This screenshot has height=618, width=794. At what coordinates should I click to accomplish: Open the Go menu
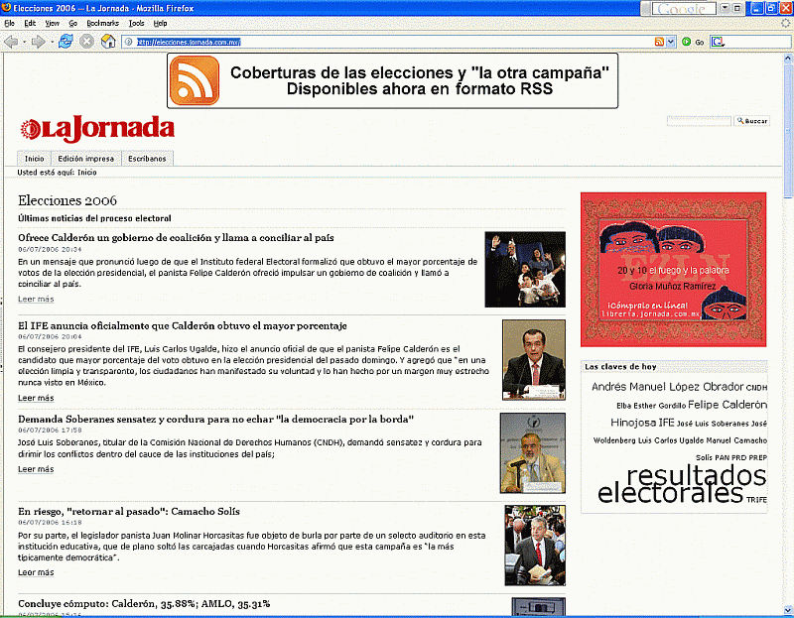click(x=72, y=23)
